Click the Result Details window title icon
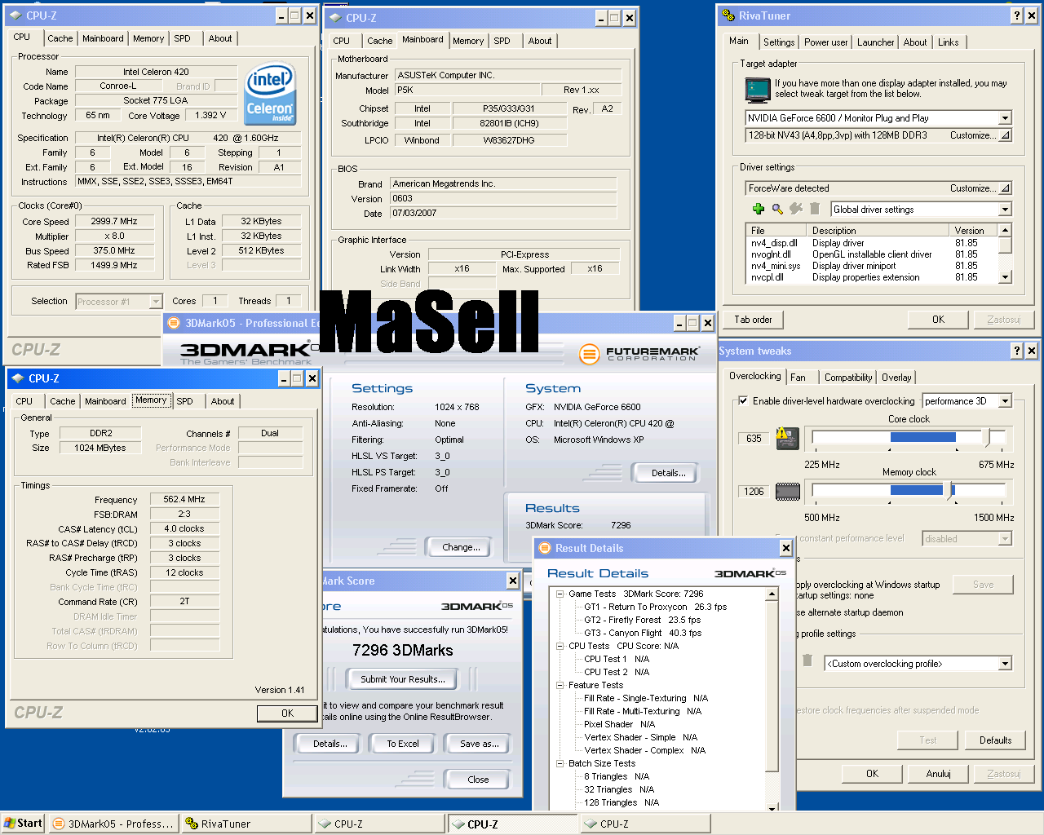1044x835 pixels. click(543, 548)
